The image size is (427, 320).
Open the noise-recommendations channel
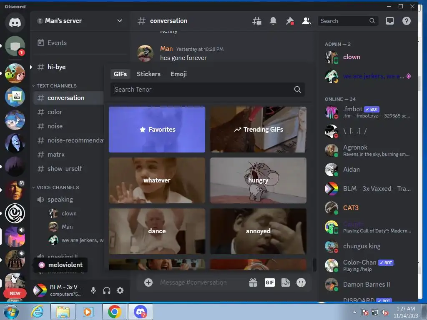tap(69, 140)
